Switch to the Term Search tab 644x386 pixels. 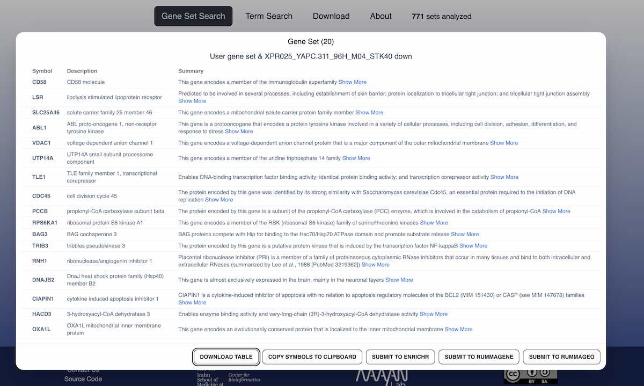[x=269, y=16]
